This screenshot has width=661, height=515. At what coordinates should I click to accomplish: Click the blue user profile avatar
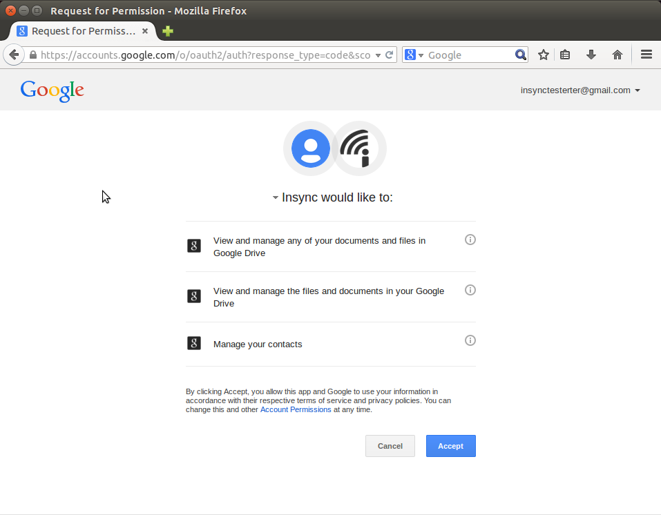(x=311, y=148)
